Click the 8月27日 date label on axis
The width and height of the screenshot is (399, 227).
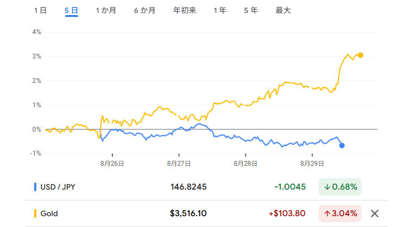[179, 163]
